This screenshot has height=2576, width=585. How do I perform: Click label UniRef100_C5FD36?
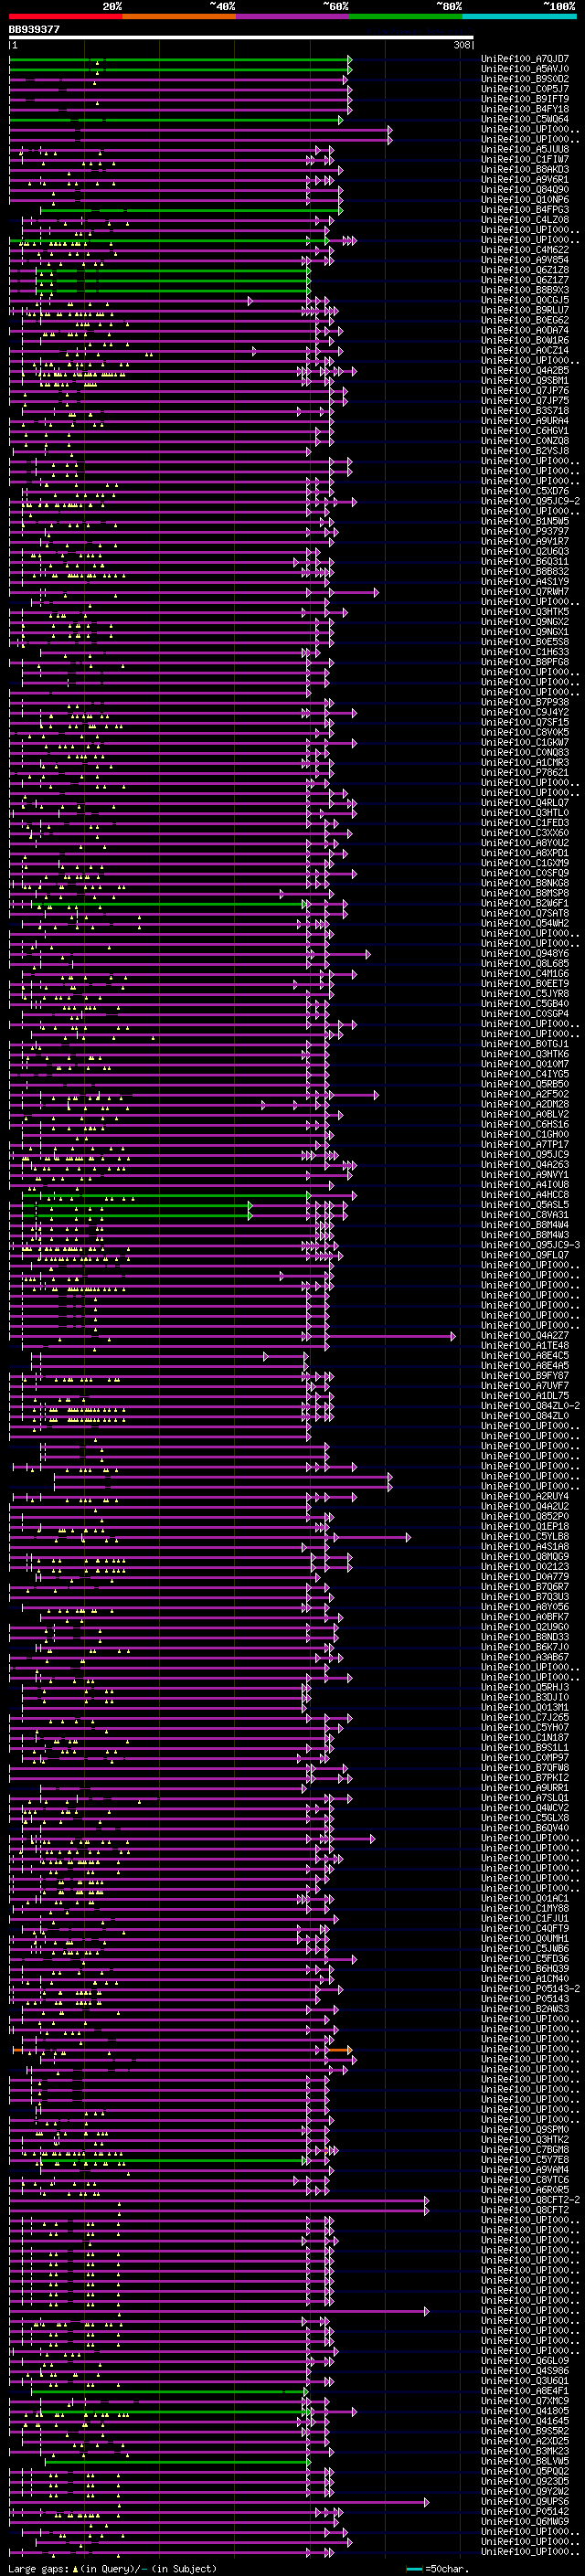coord(525,1958)
